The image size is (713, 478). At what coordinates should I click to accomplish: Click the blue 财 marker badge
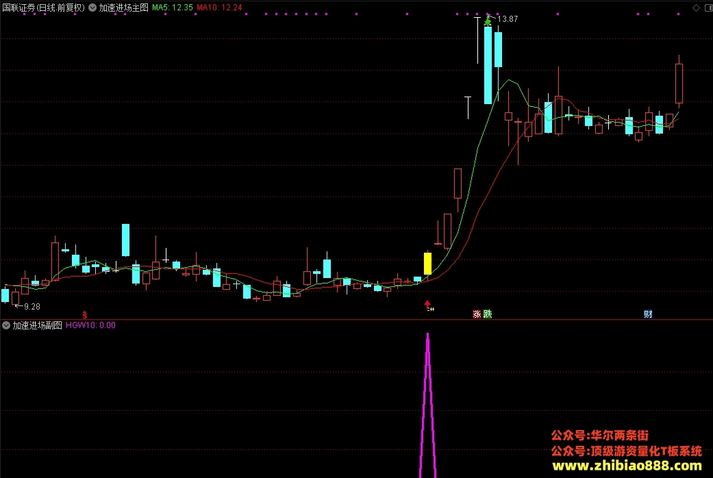pyautogui.click(x=648, y=314)
